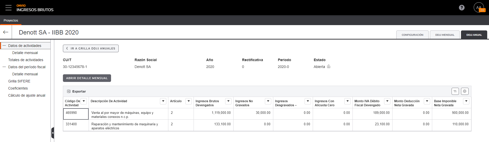The height and width of the screenshot is (142, 489).
Task: Go back using the left arrow icon
Action: (6, 32)
